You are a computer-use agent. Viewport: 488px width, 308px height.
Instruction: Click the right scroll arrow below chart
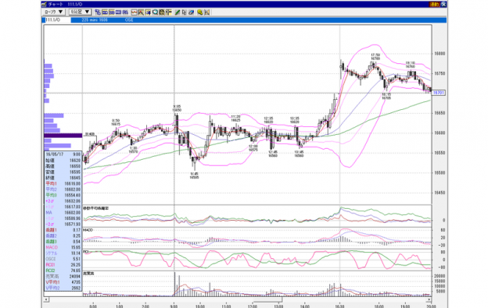tap(429, 299)
